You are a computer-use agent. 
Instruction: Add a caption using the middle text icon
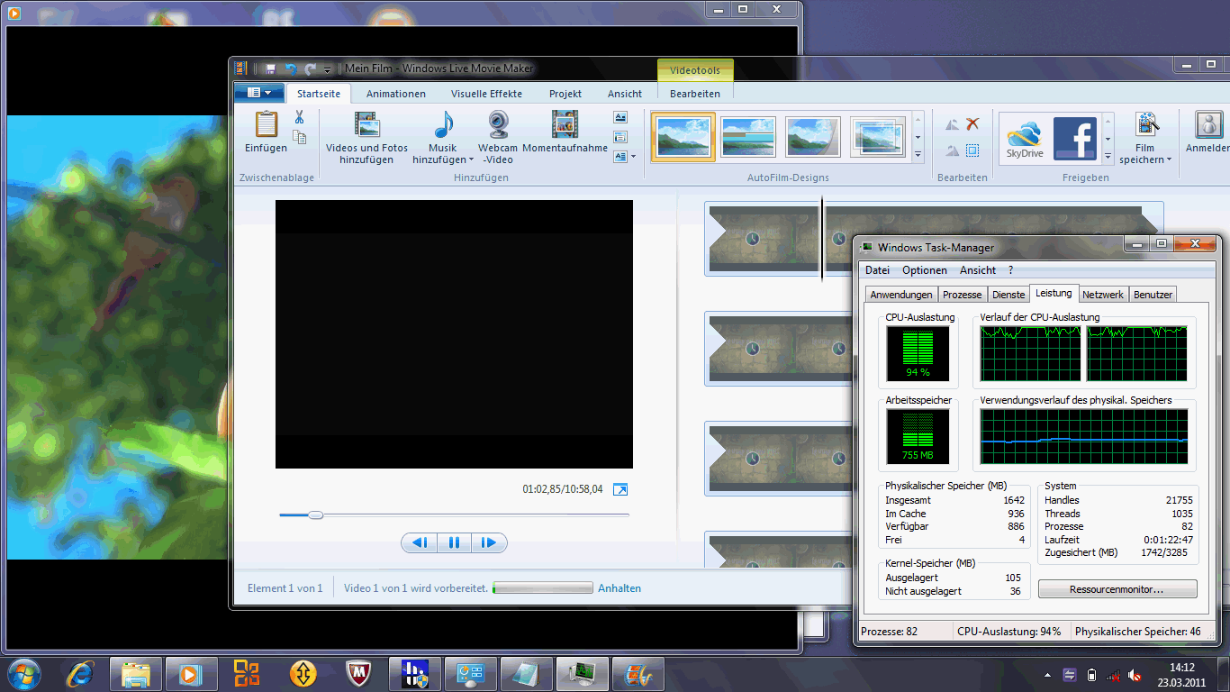tap(620, 137)
